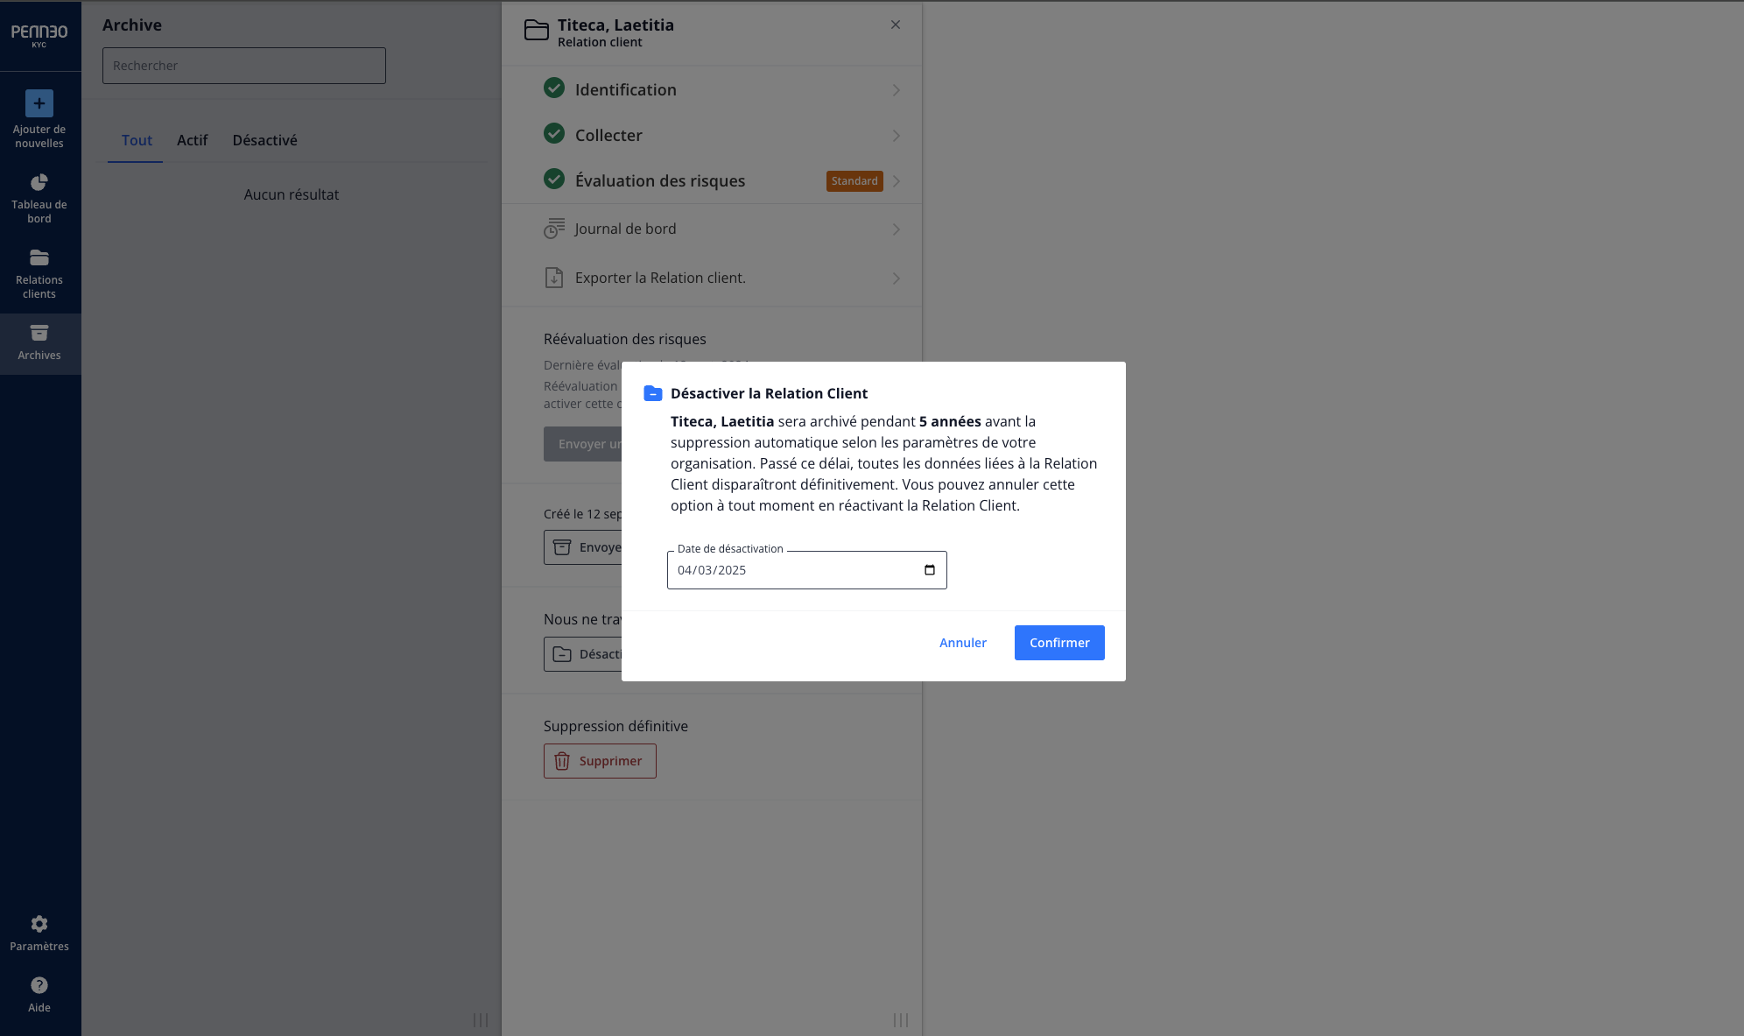Click the green check next to Identification
Screen dimensions: 1744x1036
coord(554,88)
